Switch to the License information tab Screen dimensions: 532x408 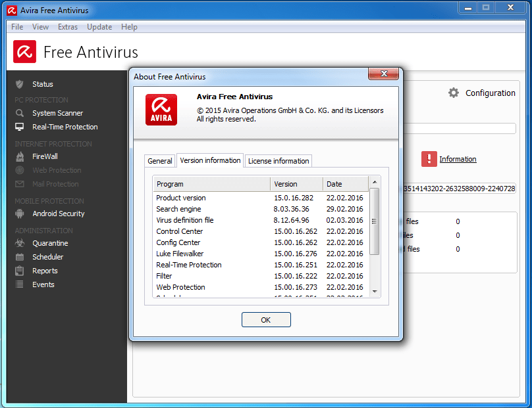click(278, 160)
